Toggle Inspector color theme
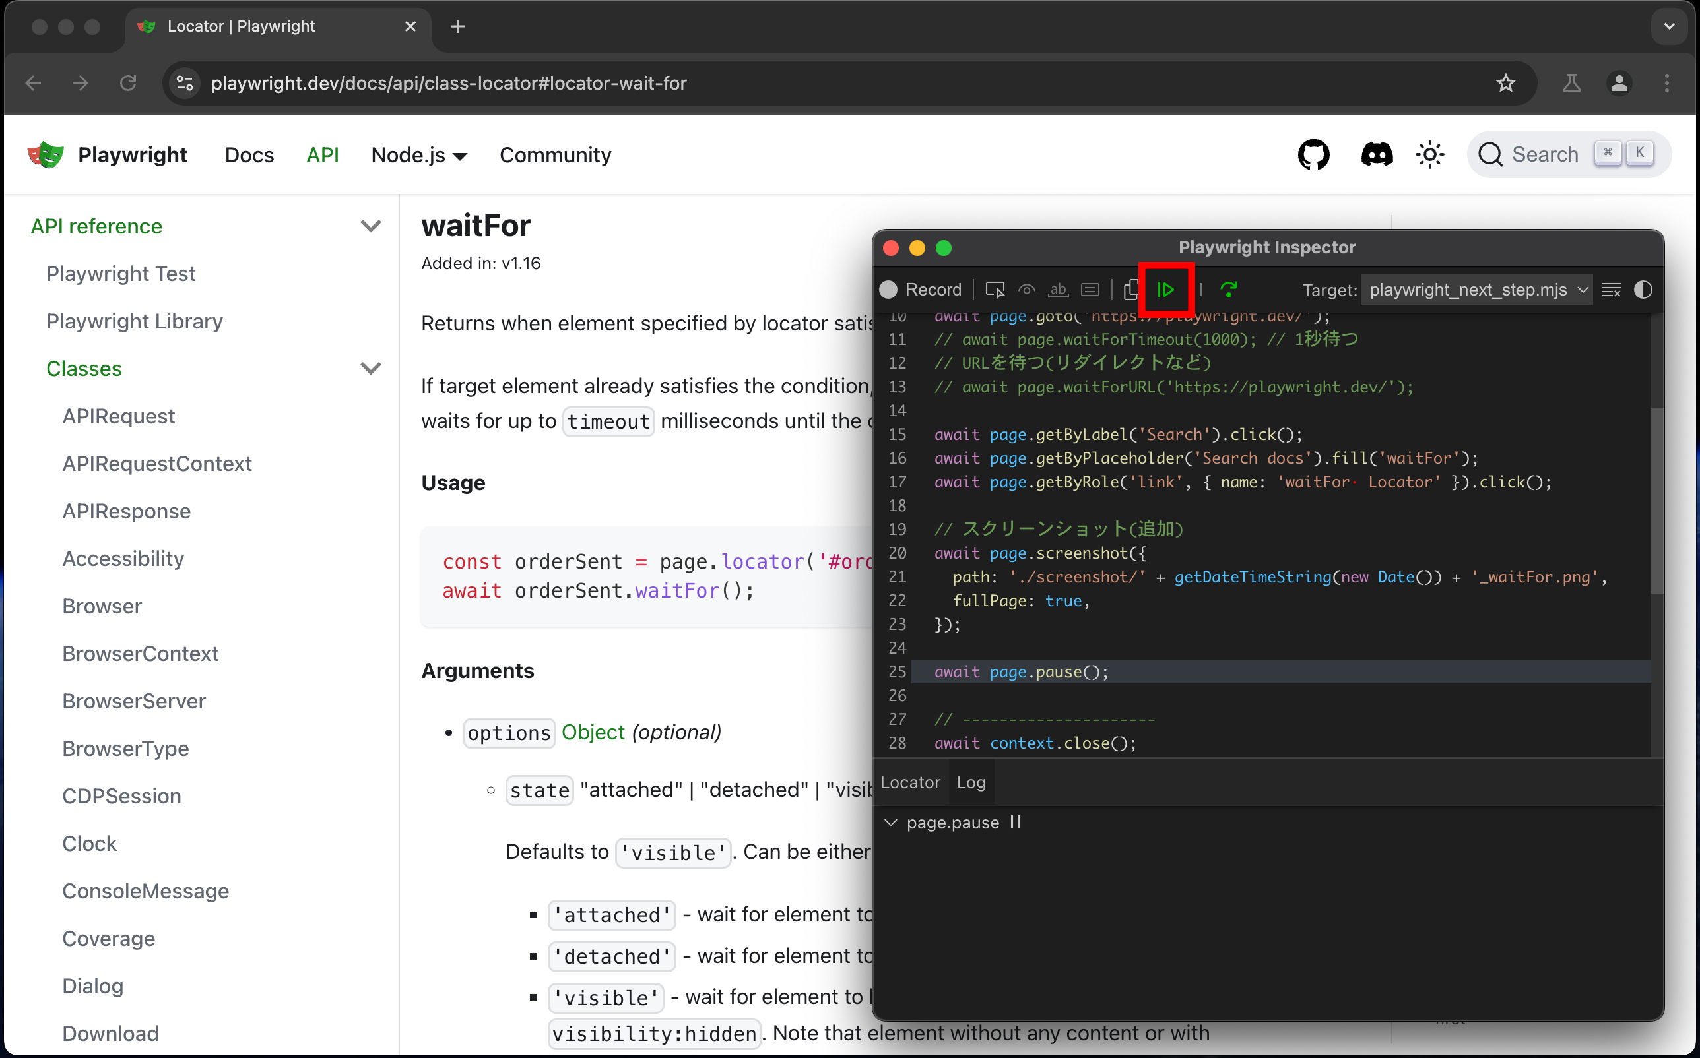Image resolution: width=1700 pixels, height=1058 pixels. (1643, 290)
